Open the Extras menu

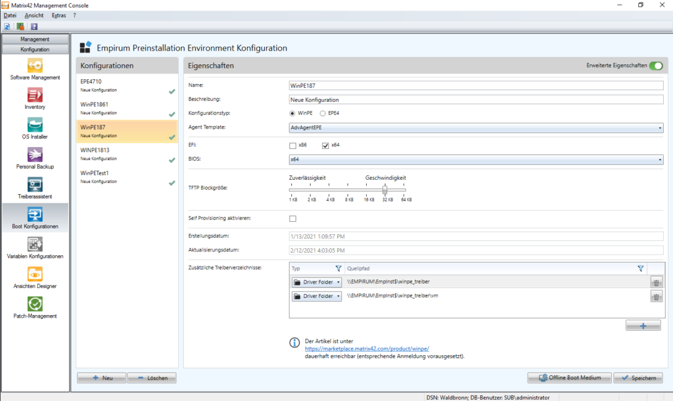point(58,16)
